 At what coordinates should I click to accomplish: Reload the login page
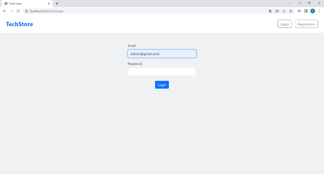[18, 11]
